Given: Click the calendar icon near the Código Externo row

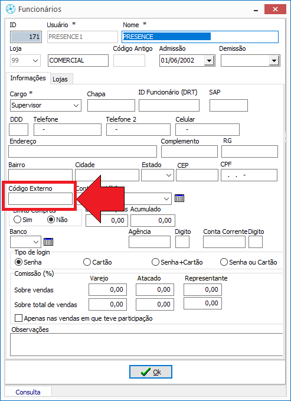Looking at the screenshot, I should (179, 198).
